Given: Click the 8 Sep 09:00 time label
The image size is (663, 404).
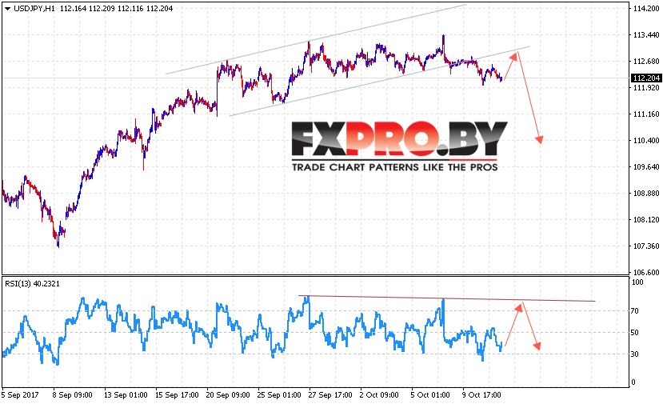Looking at the screenshot, I should pyautogui.click(x=72, y=395).
